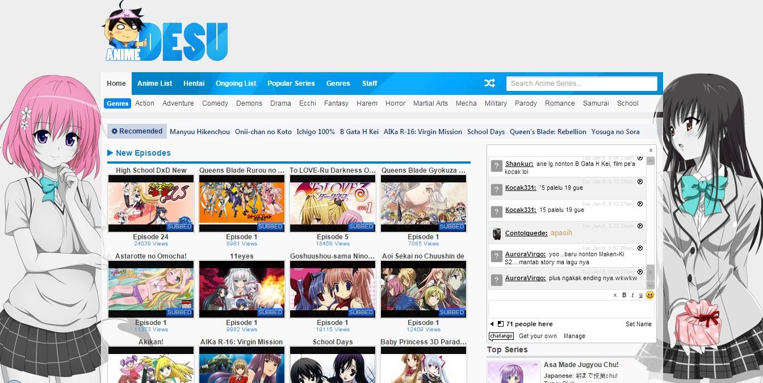This screenshot has width=763, height=383.
Task: Click Shankur's avatar placeholder icon
Action: [497, 166]
